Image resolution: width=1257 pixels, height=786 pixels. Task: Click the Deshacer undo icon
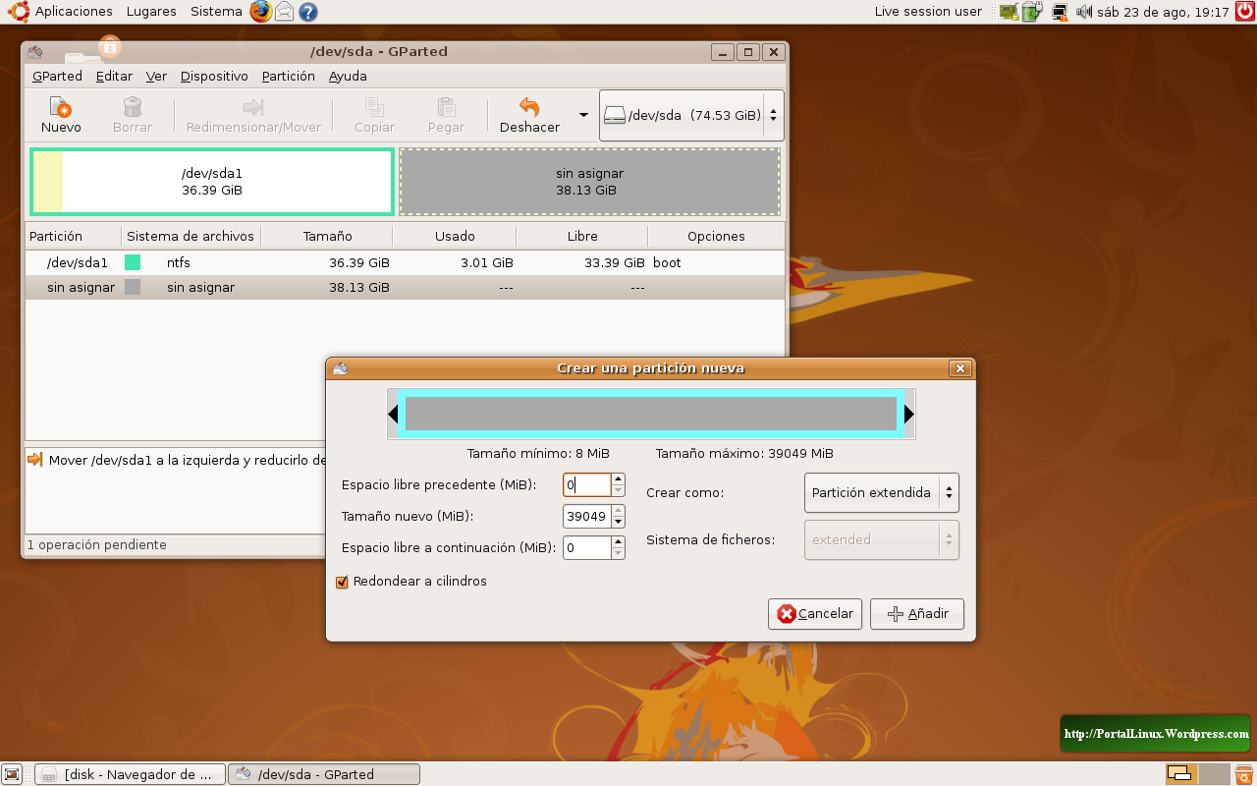pos(529,107)
